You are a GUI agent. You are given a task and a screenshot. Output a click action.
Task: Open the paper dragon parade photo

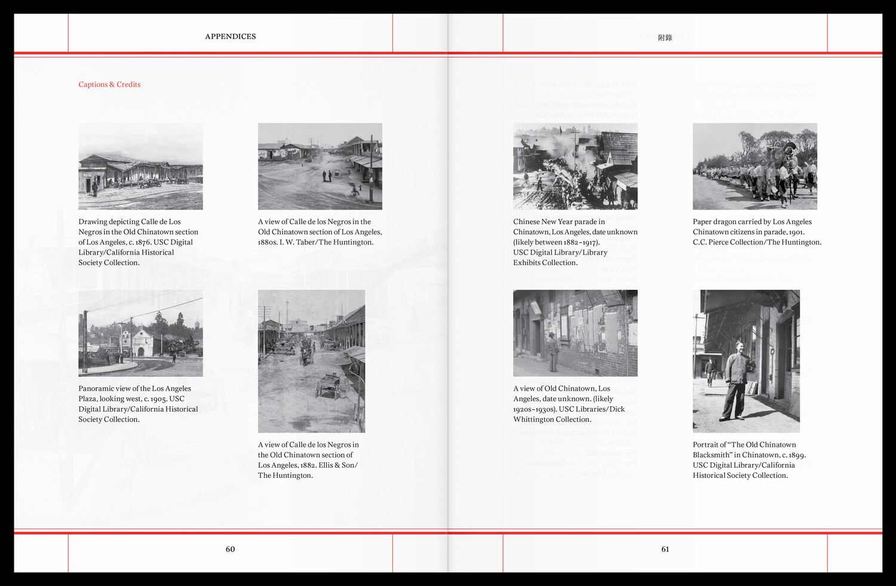pyautogui.click(x=754, y=167)
